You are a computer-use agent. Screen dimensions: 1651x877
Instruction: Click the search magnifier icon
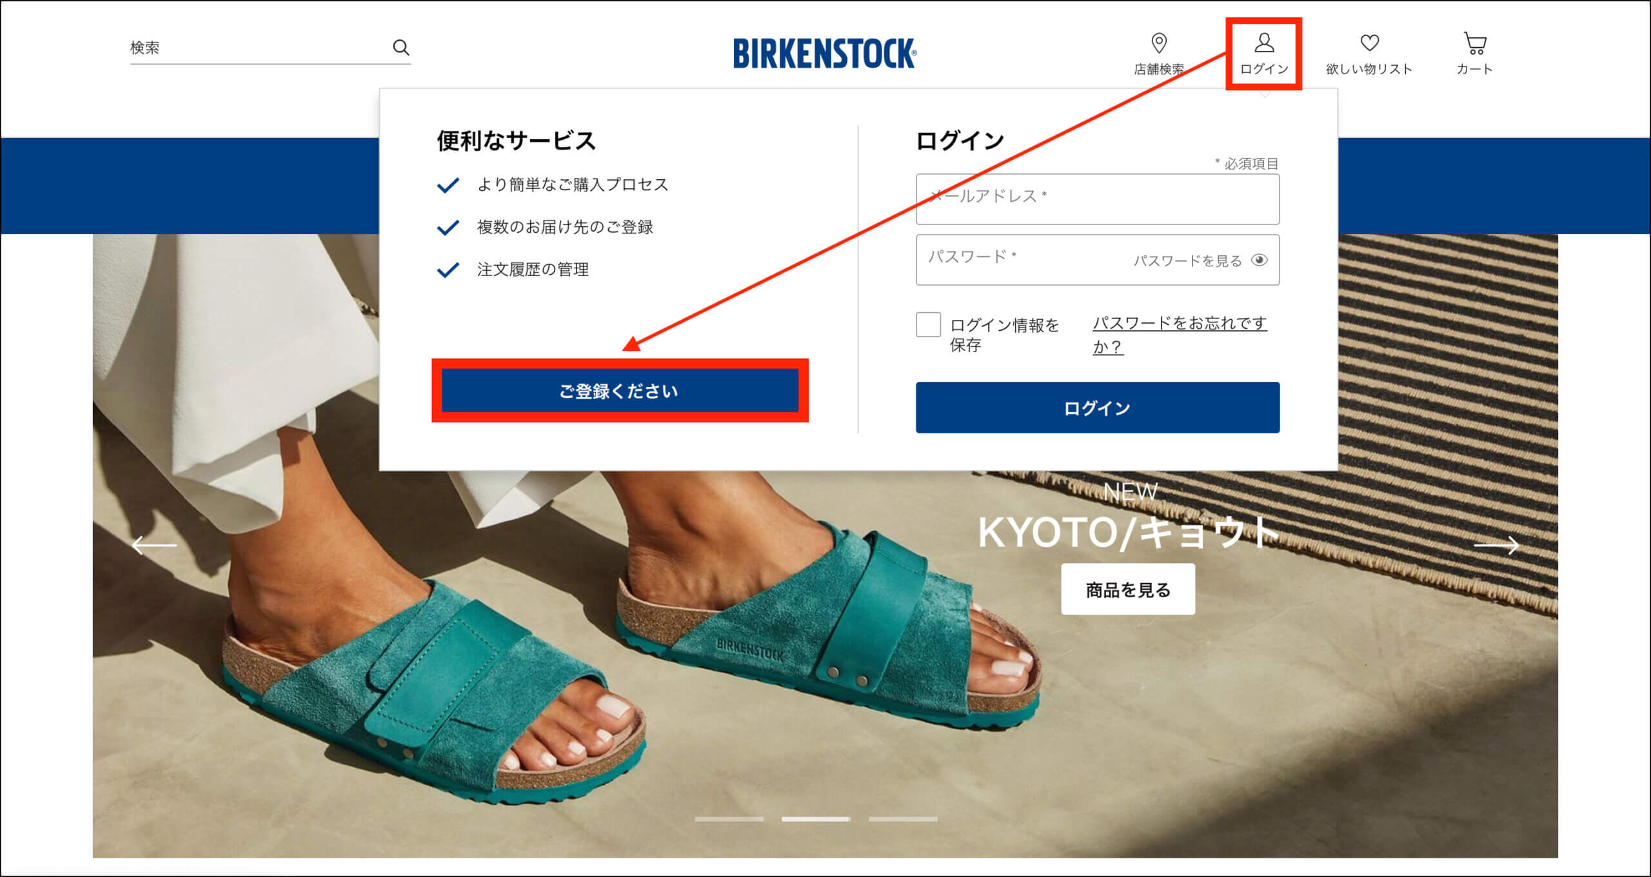[x=401, y=47]
